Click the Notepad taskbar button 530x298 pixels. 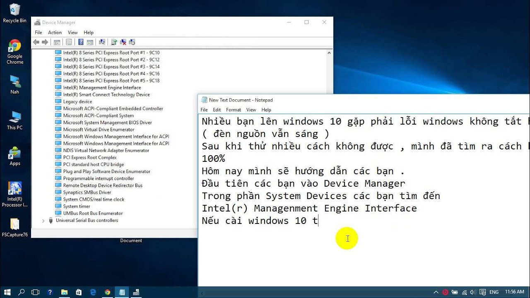click(122, 292)
